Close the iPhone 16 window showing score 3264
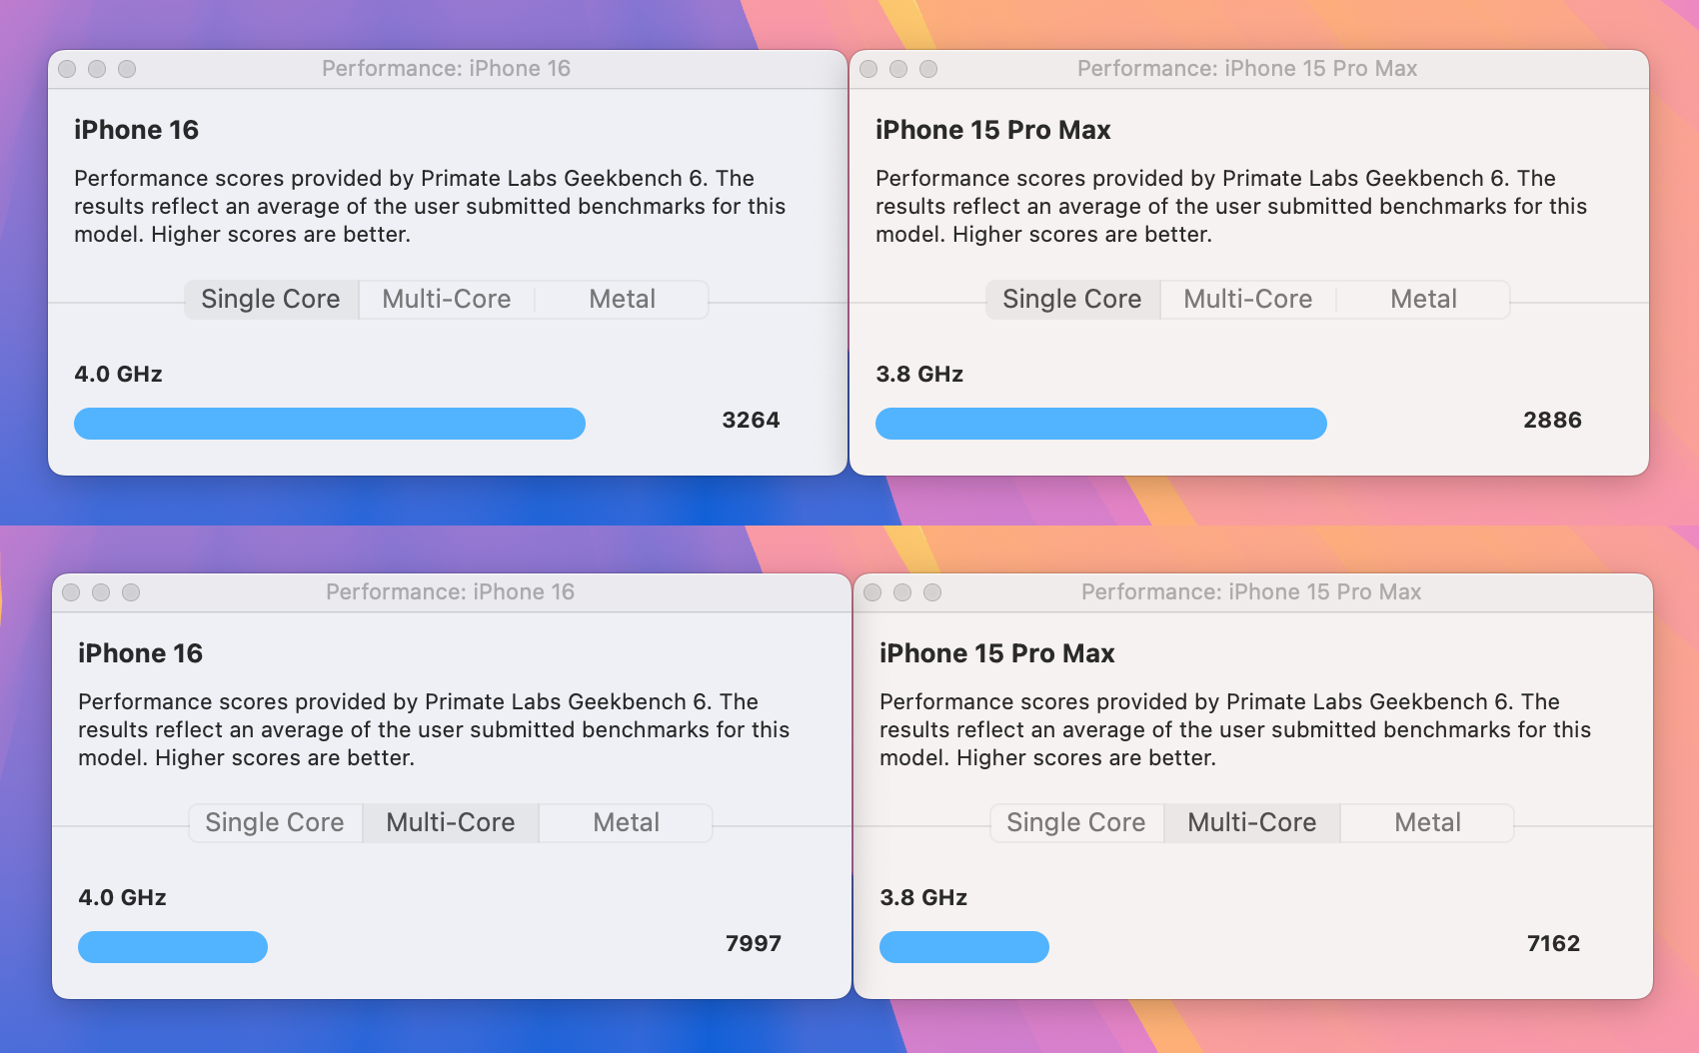 coord(67,69)
